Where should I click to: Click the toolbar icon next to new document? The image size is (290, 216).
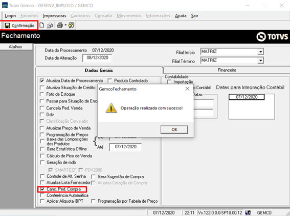(x=50, y=25)
